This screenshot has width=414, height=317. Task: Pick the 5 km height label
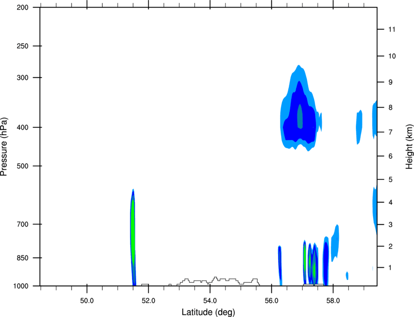tap(391, 180)
